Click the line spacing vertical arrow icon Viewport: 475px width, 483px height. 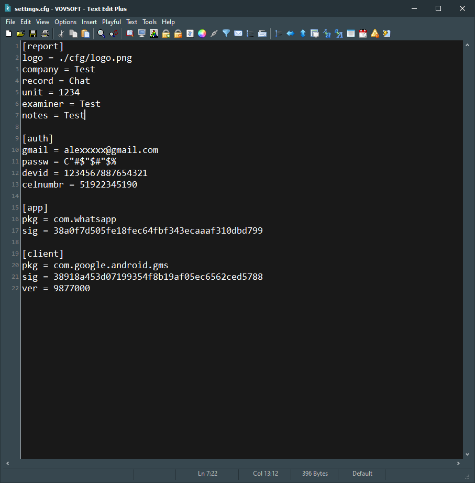[278, 34]
